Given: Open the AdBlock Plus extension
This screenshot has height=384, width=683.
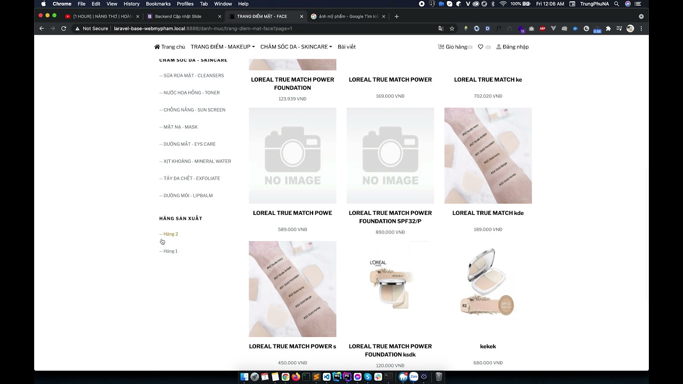Looking at the screenshot, I should tap(542, 28).
